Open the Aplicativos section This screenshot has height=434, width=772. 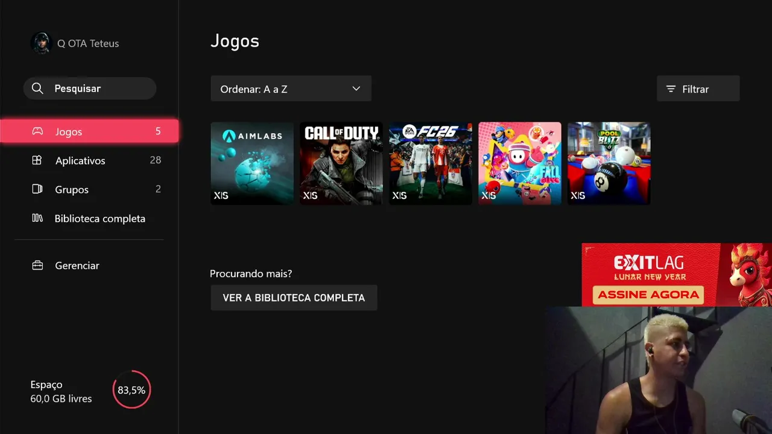coord(89,160)
